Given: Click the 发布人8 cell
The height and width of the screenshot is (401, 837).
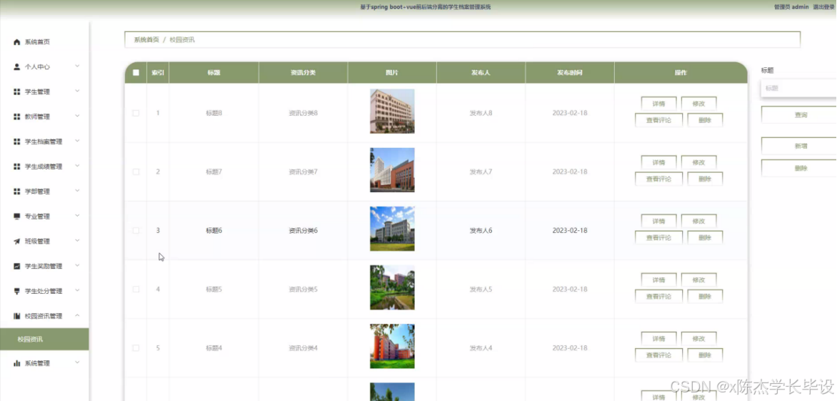Looking at the screenshot, I should (x=481, y=113).
